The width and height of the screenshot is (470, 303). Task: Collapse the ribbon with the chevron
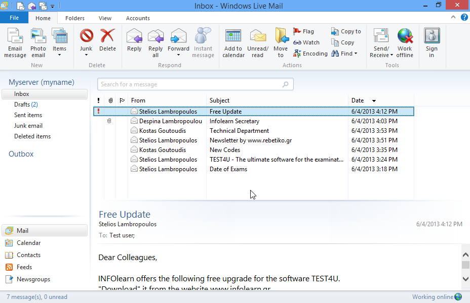453,17
